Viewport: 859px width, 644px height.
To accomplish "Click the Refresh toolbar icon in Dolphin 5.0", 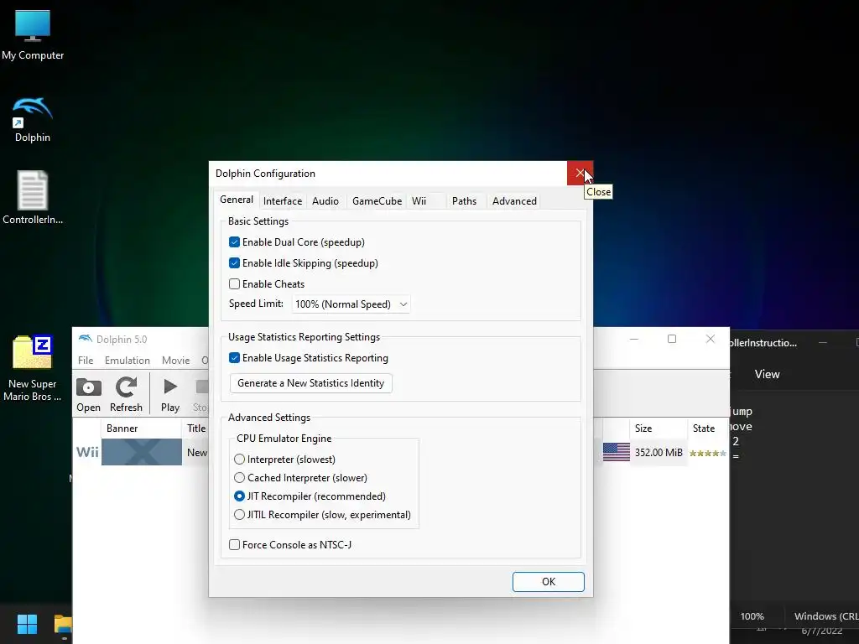I will tap(126, 394).
